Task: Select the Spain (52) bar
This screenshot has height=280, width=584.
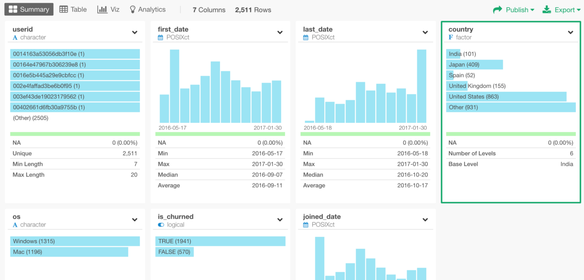Action: coord(450,75)
